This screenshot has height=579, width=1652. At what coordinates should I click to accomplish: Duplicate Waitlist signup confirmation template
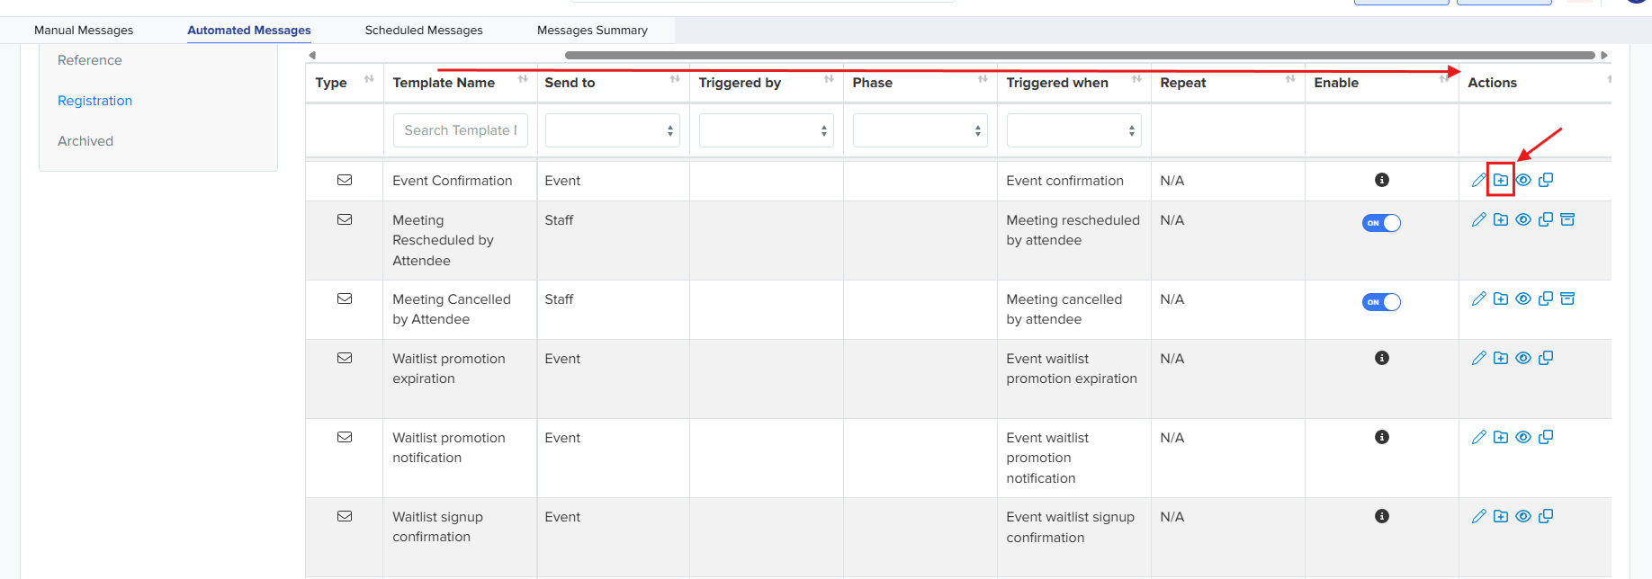(x=1546, y=516)
